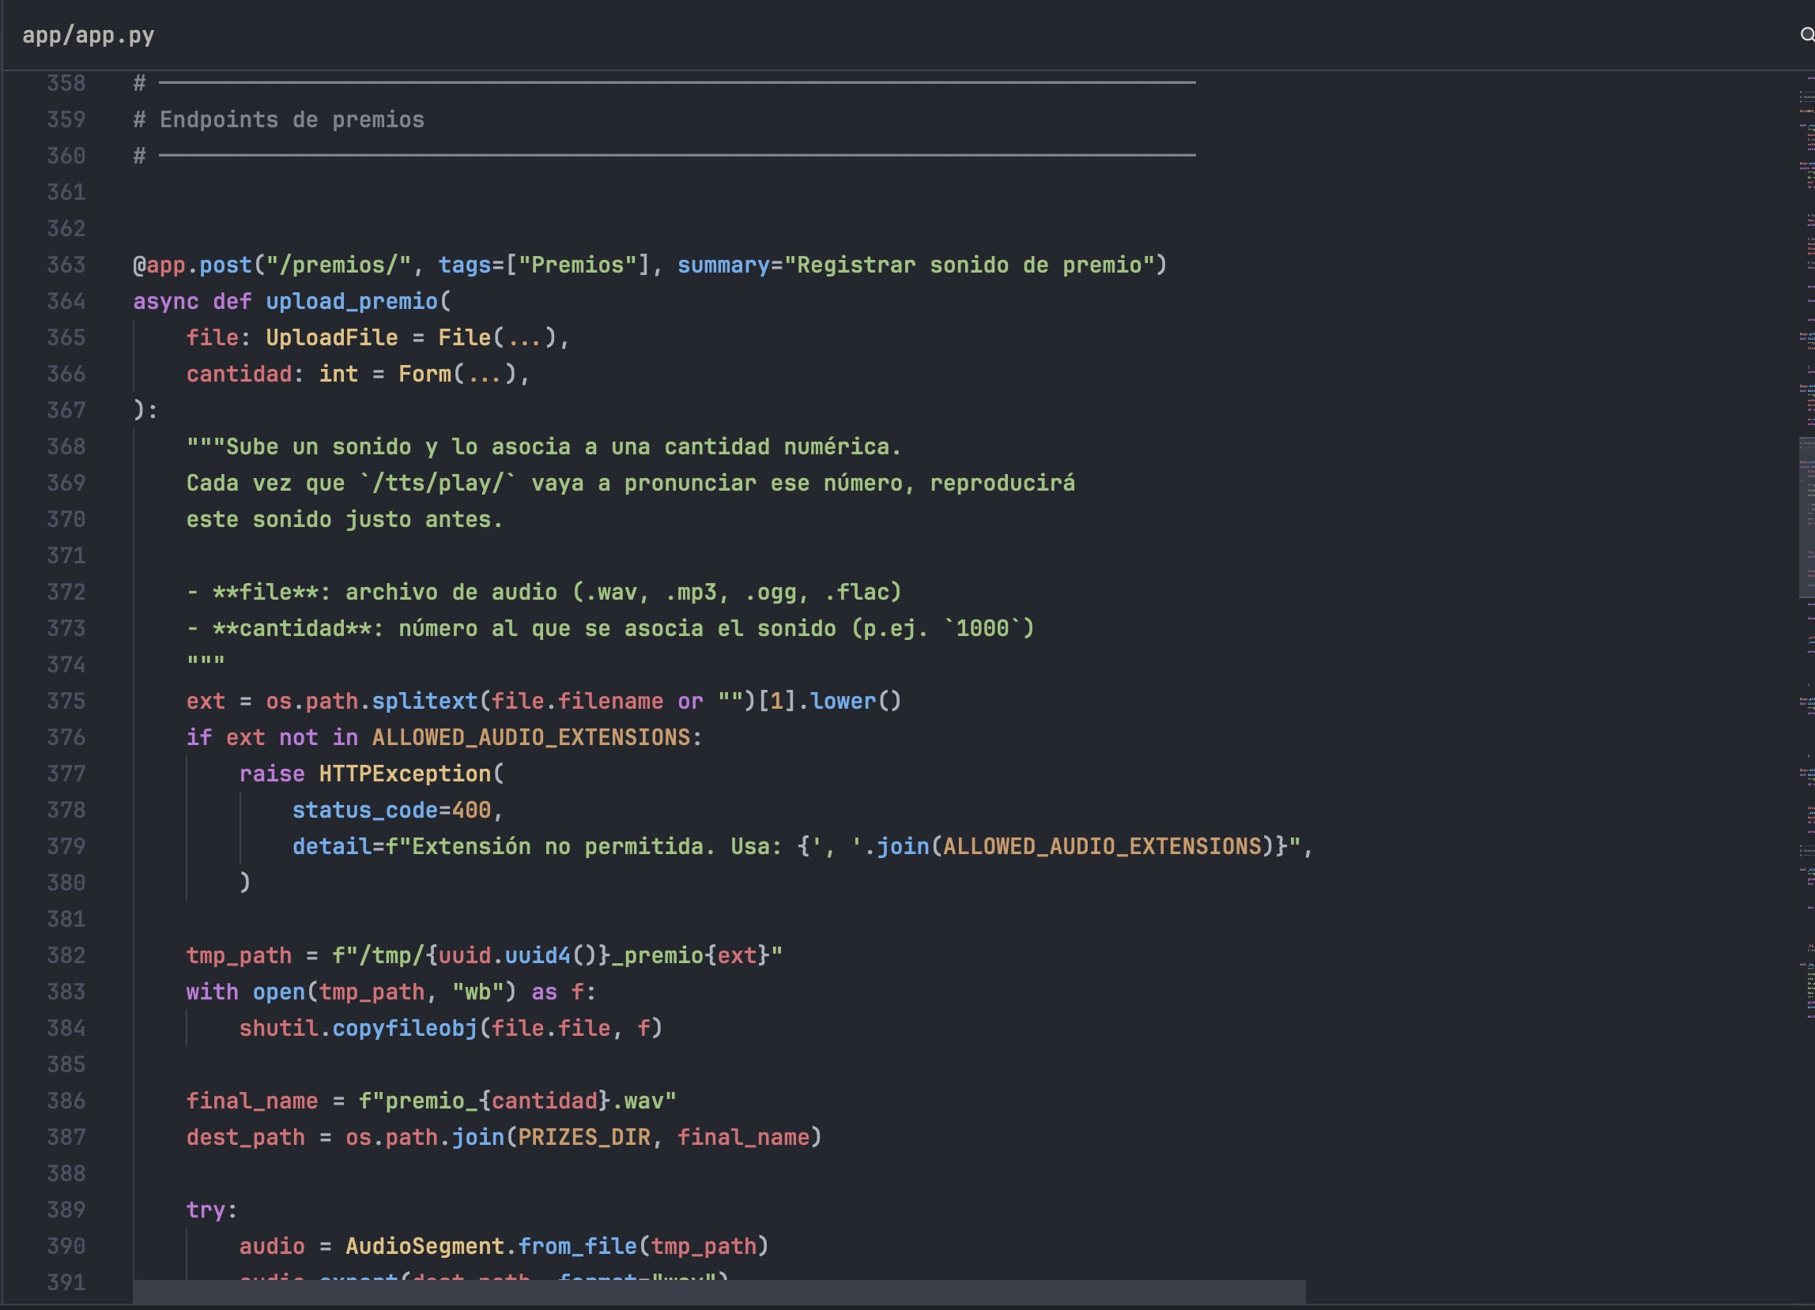Viewport: 1815px width, 1310px height.
Task: Click the "# Endpoints de premios" comment
Action: [278, 119]
